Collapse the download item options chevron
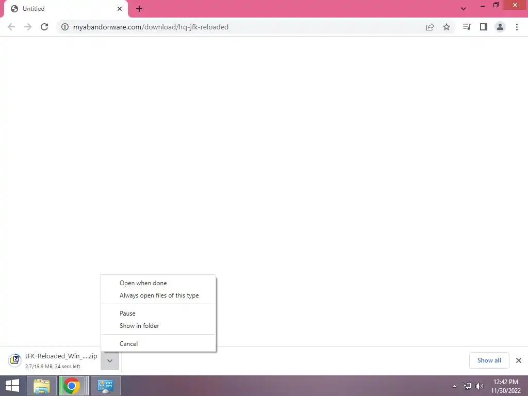Viewport: 528px width, 396px height. [x=110, y=360]
